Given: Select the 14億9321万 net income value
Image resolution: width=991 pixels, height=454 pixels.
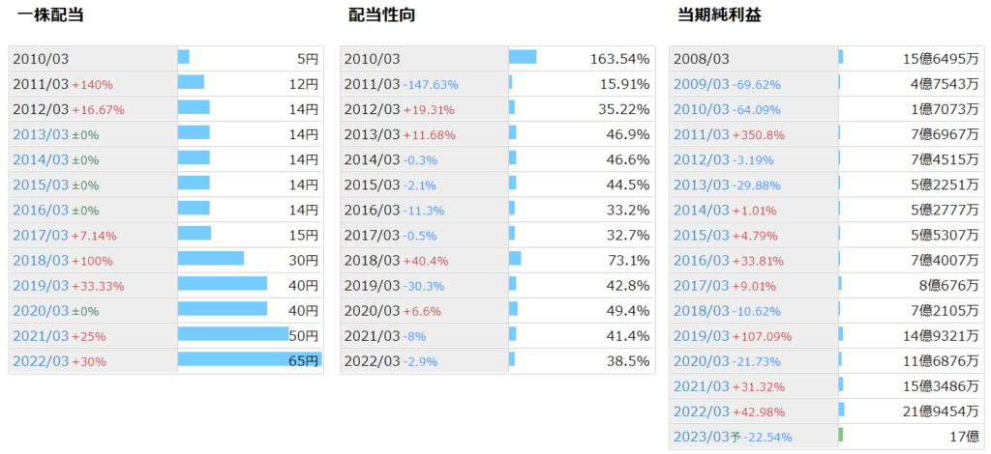Looking at the screenshot, I should [941, 337].
